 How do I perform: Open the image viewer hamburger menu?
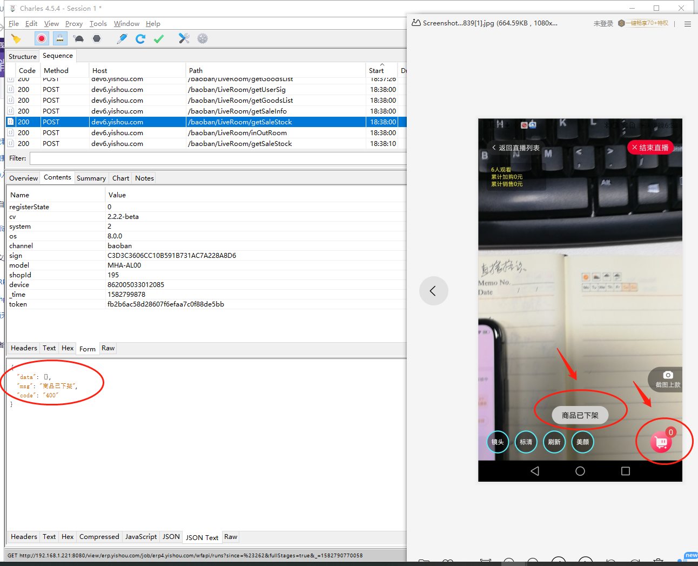[688, 24]
